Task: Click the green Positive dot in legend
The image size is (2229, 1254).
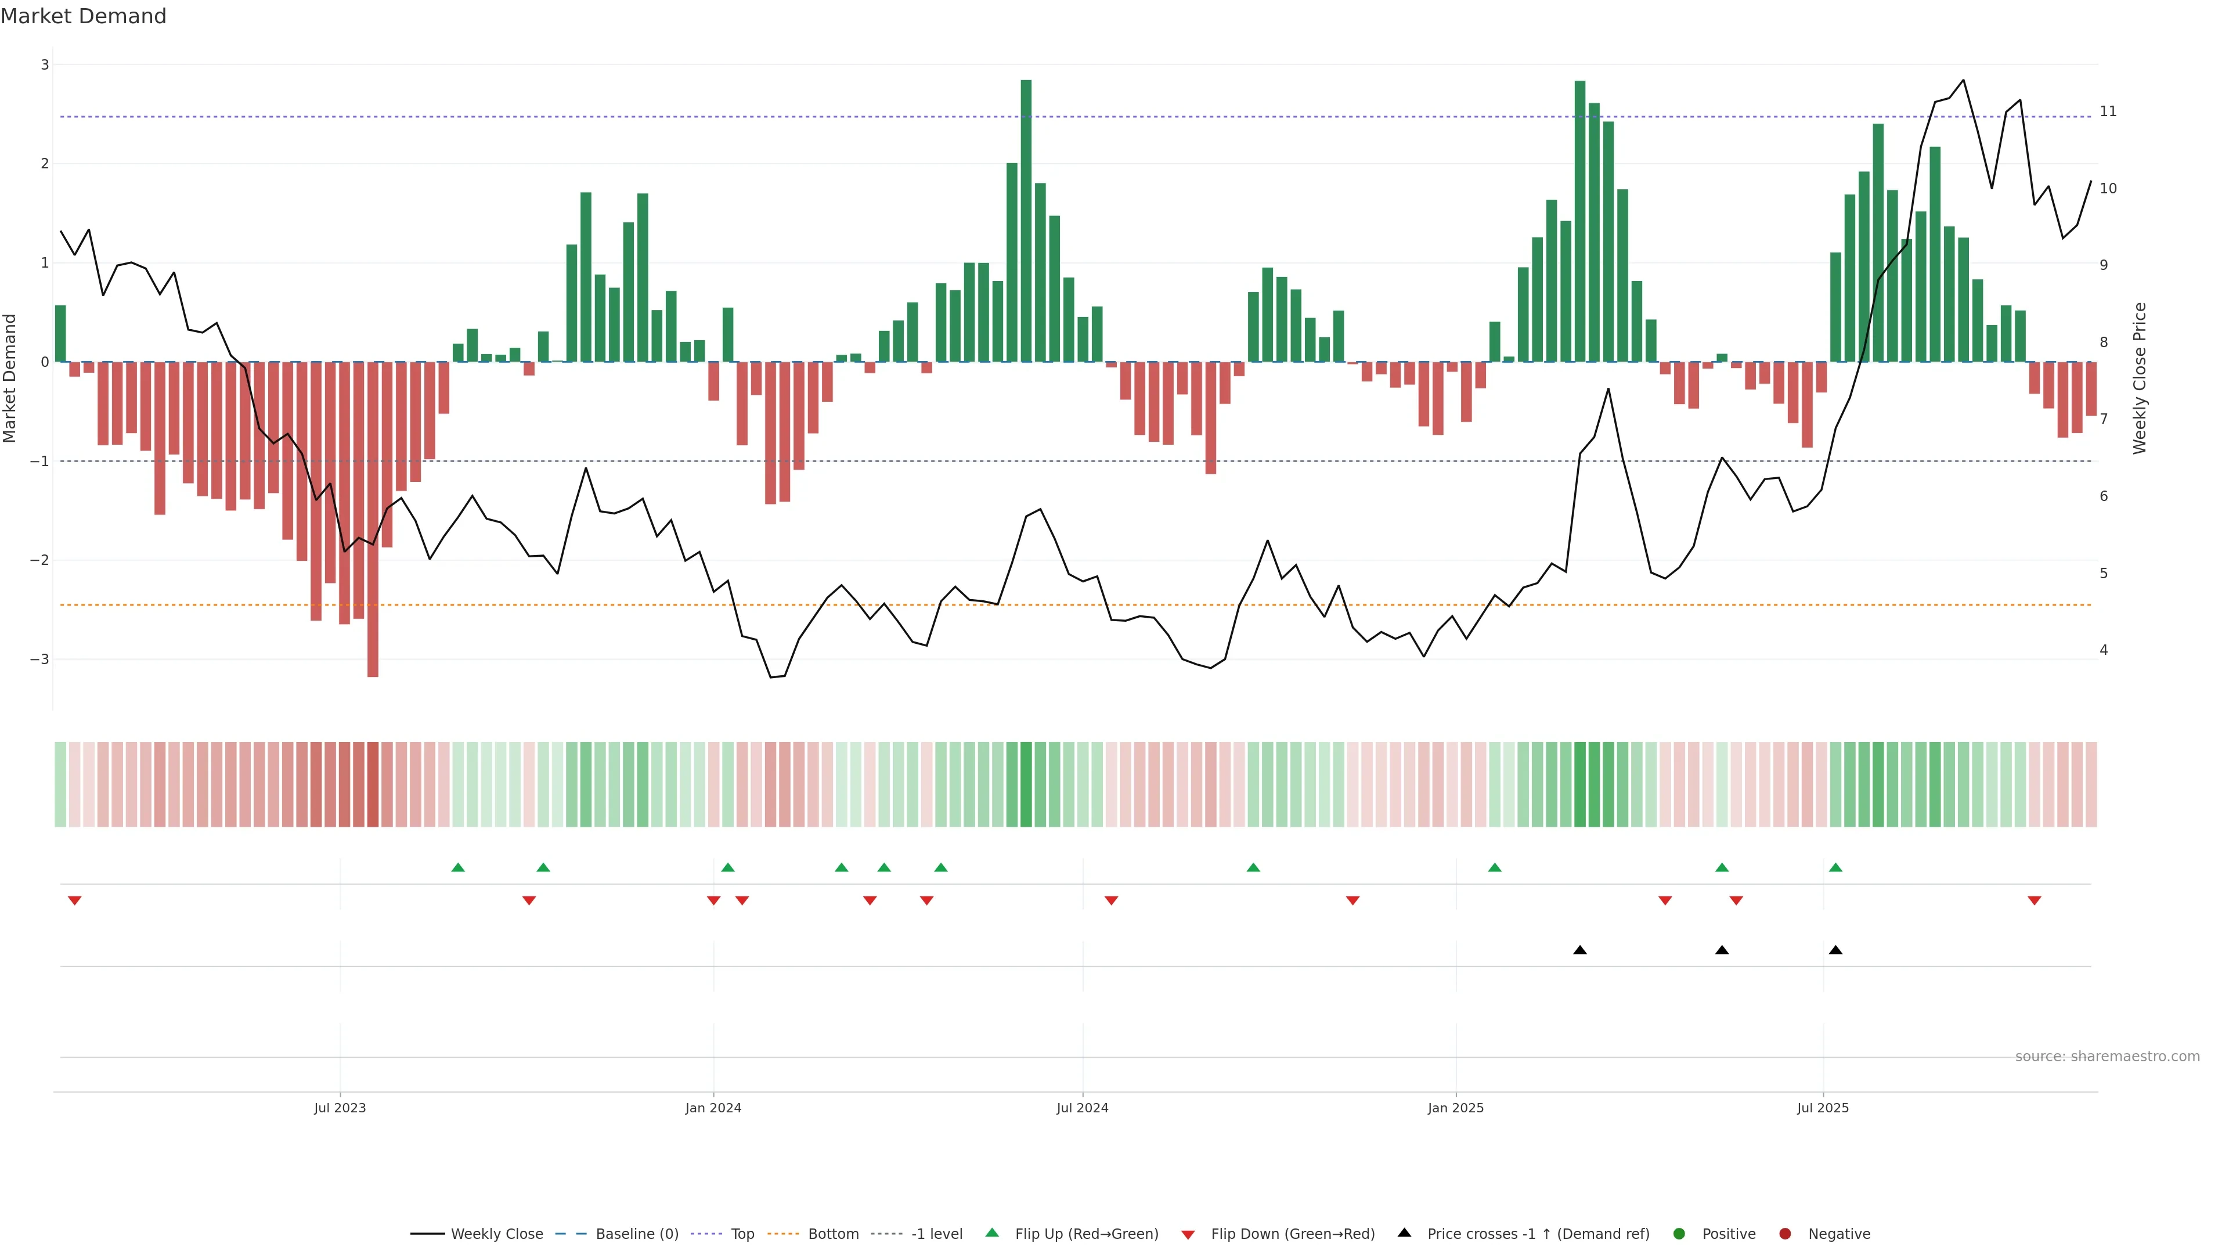Action: pyautogui.click(x=1679, y=1233)
